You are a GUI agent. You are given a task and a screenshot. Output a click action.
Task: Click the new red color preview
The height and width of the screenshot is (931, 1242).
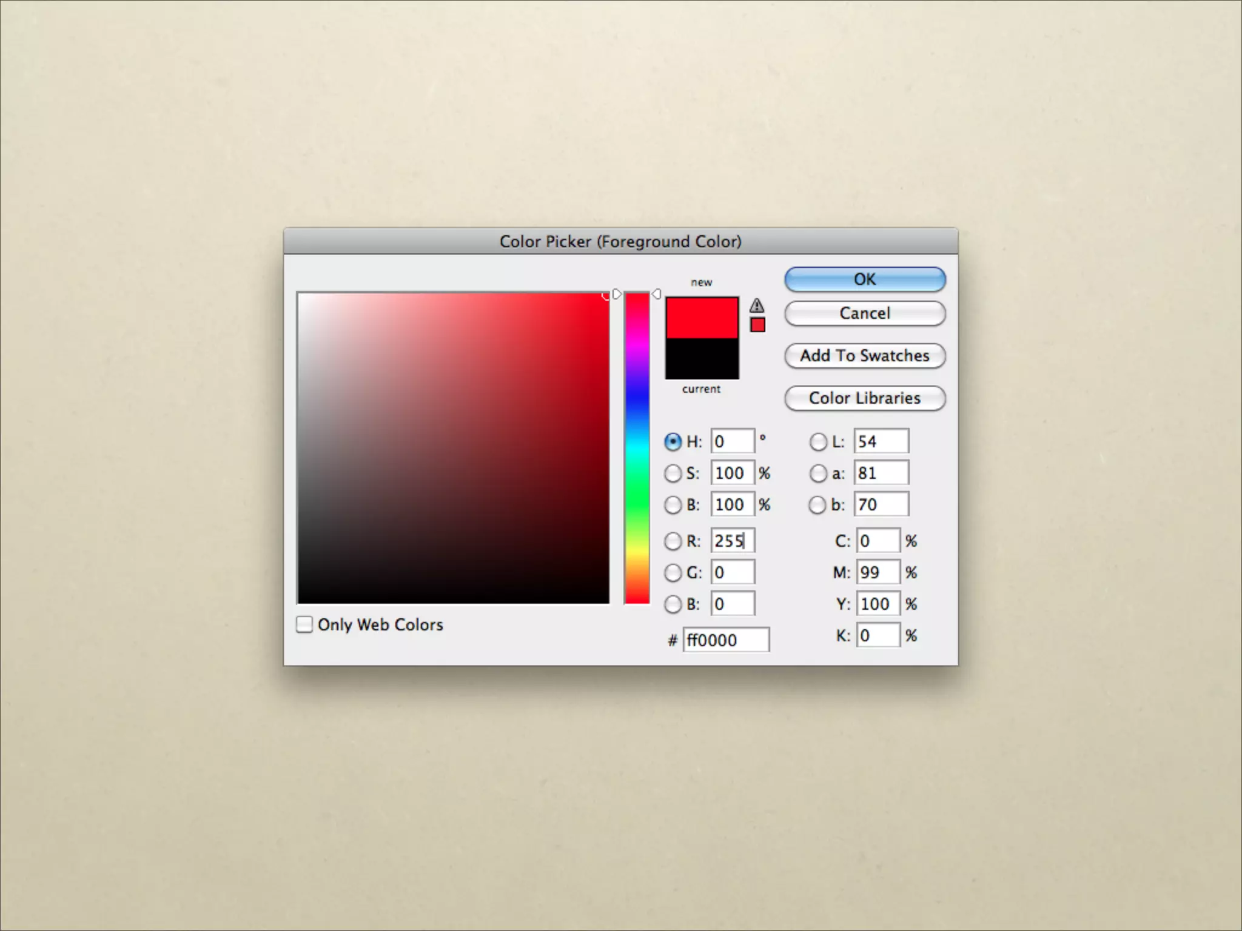tap(702, 318)
